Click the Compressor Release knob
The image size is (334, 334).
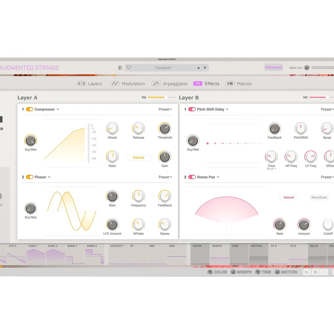pos(138,129)
